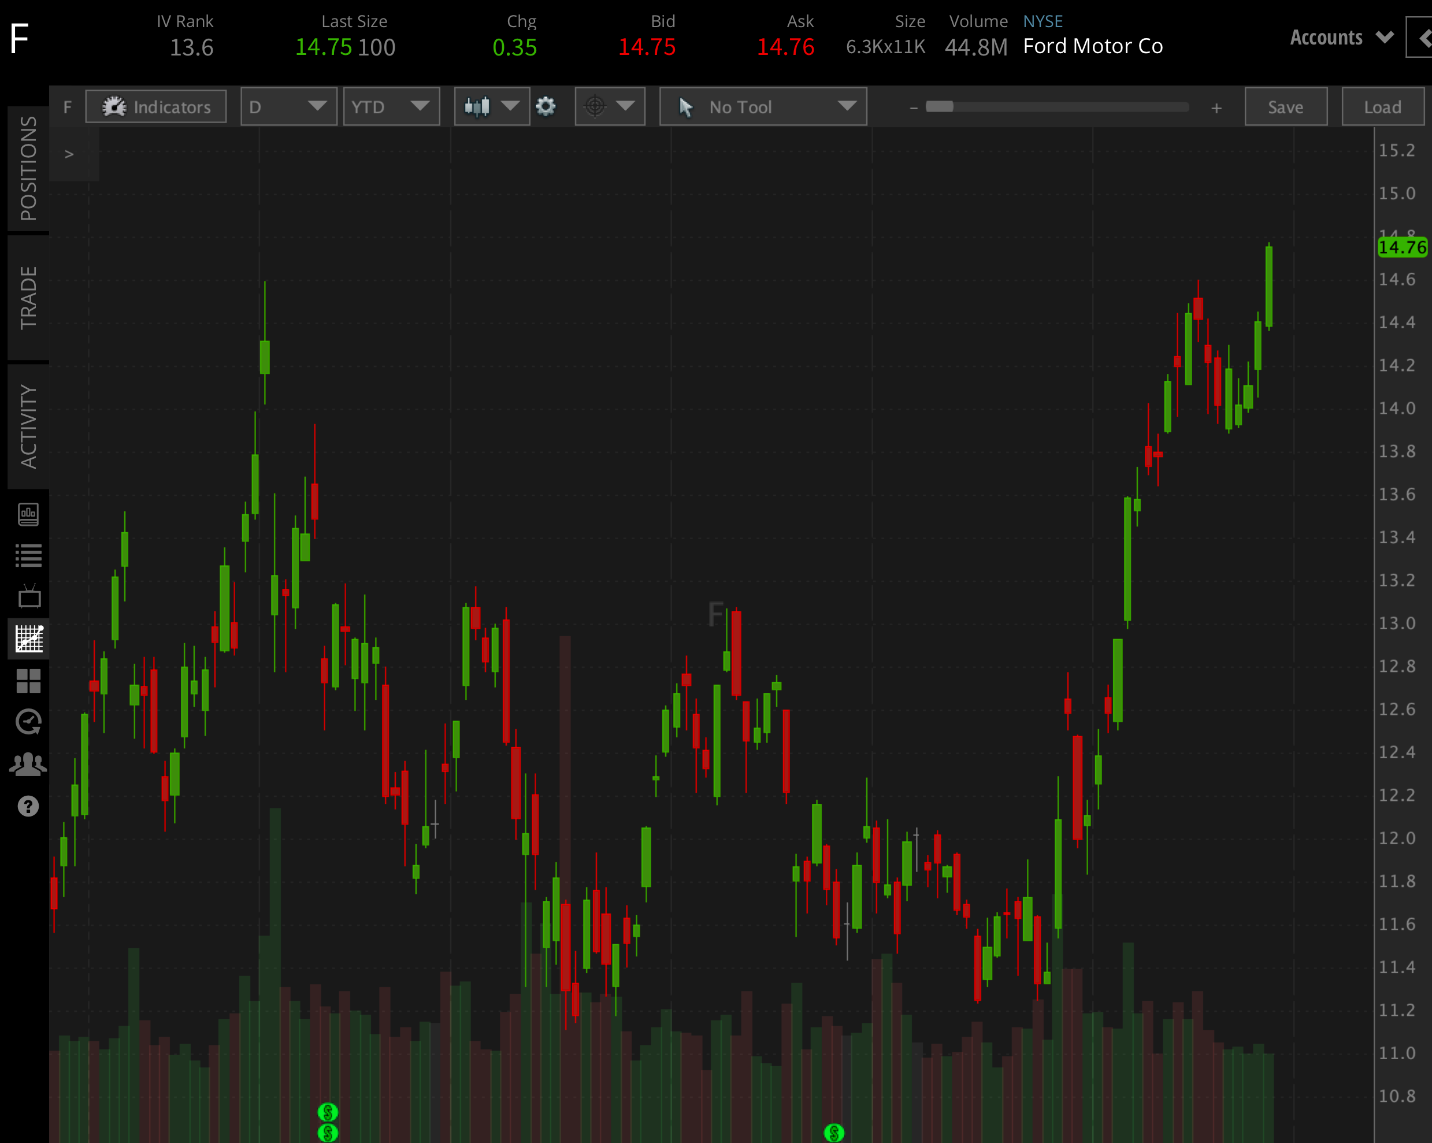The image size is (1432, 1143).
Task: Open the Accounts dropdown
Action: coord(1340,38)
